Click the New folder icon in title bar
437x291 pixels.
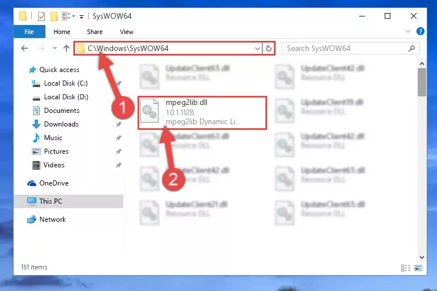click(54, 16)
